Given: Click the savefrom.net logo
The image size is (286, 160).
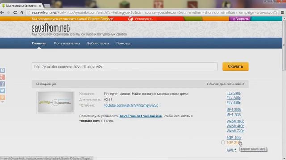Looking at the screenshot, I should [x=50, y=28].
